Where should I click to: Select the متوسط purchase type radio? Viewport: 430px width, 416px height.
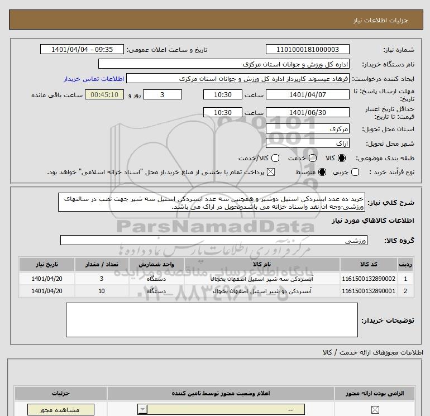322,172
